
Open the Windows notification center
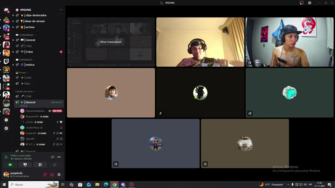(x=330, y=185)
